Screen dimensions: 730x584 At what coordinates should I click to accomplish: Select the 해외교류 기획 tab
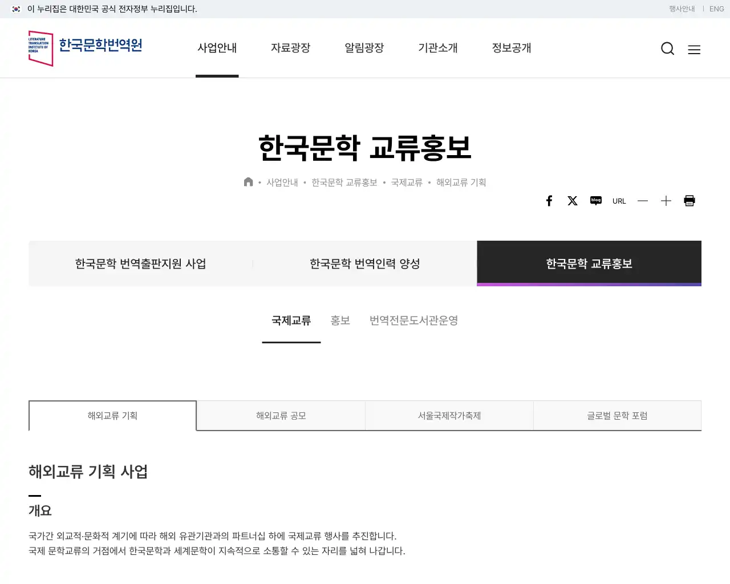point(112,416)
